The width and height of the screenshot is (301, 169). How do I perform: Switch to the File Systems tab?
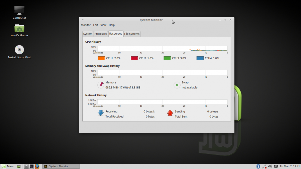tap(132, 34)
